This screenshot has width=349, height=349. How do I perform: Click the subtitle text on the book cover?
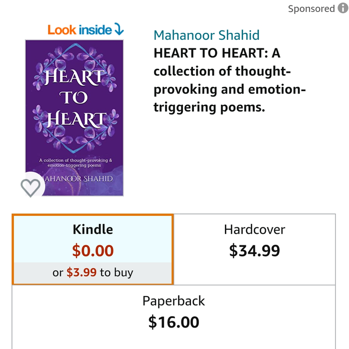pos(75,163)
